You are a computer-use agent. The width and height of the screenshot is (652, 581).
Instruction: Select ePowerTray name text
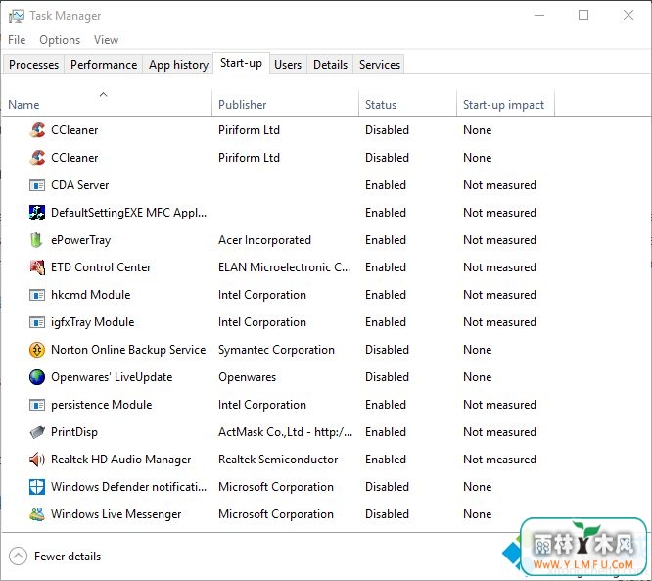(80, 240)
